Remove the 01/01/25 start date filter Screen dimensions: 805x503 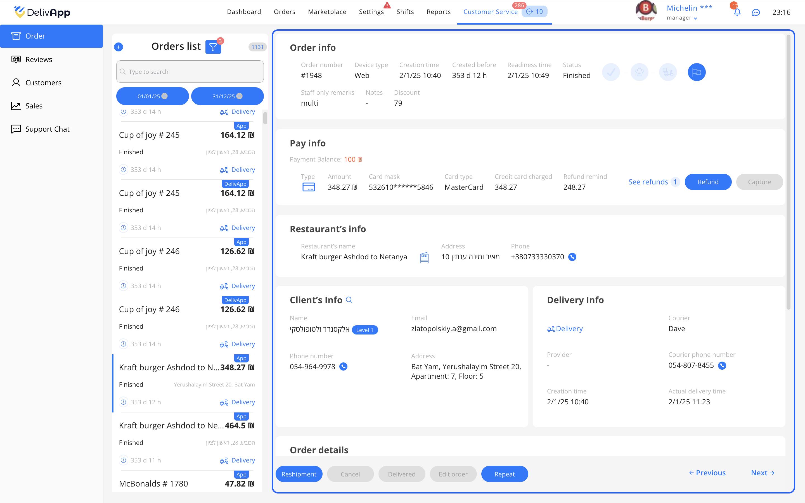click(165, 96)
